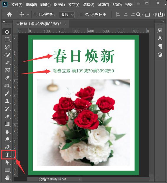Image resolution: width=167 pixels, height=183 pixels.
Task: Enable the 自动选择 checkbox
Action: [35, 14]
